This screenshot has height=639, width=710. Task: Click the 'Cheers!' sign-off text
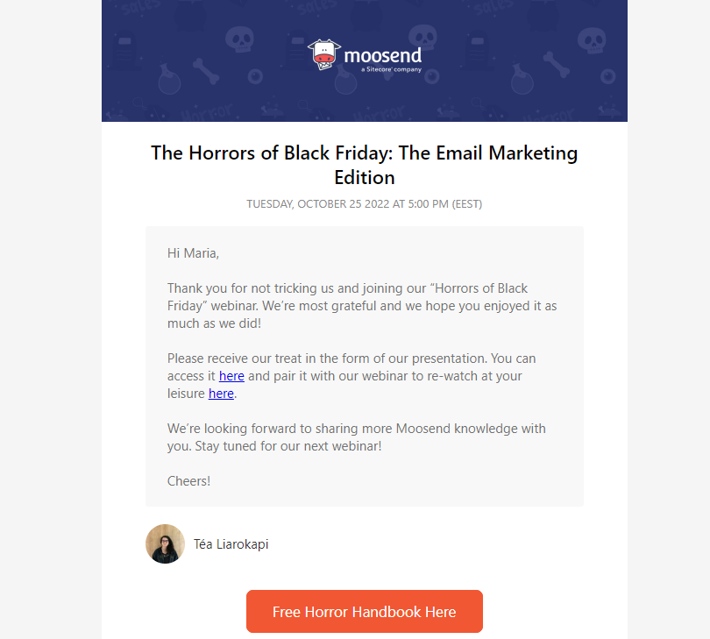tap(188, 481)
